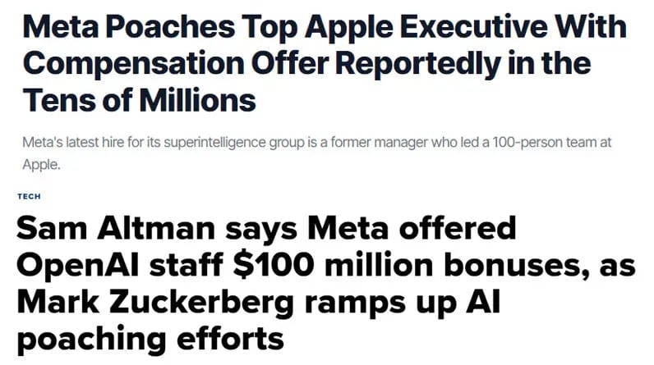
Task: Click 'Sam Altman' in the second headline
Action: point(116,228)
